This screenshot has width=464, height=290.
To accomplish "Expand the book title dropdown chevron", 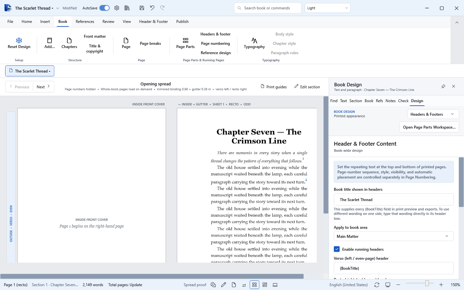I will click(58, 8).
